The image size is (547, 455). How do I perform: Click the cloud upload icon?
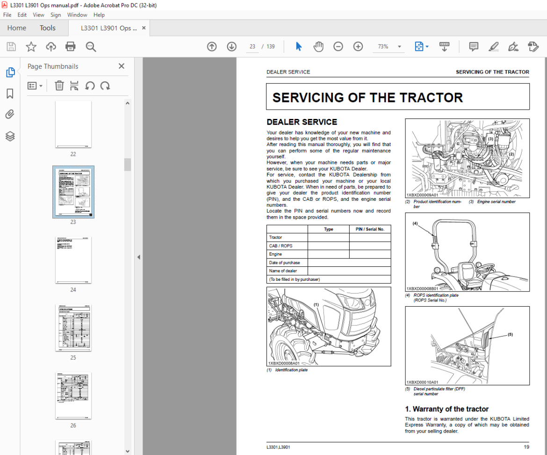pyautogui.click(x=51, y=46)
